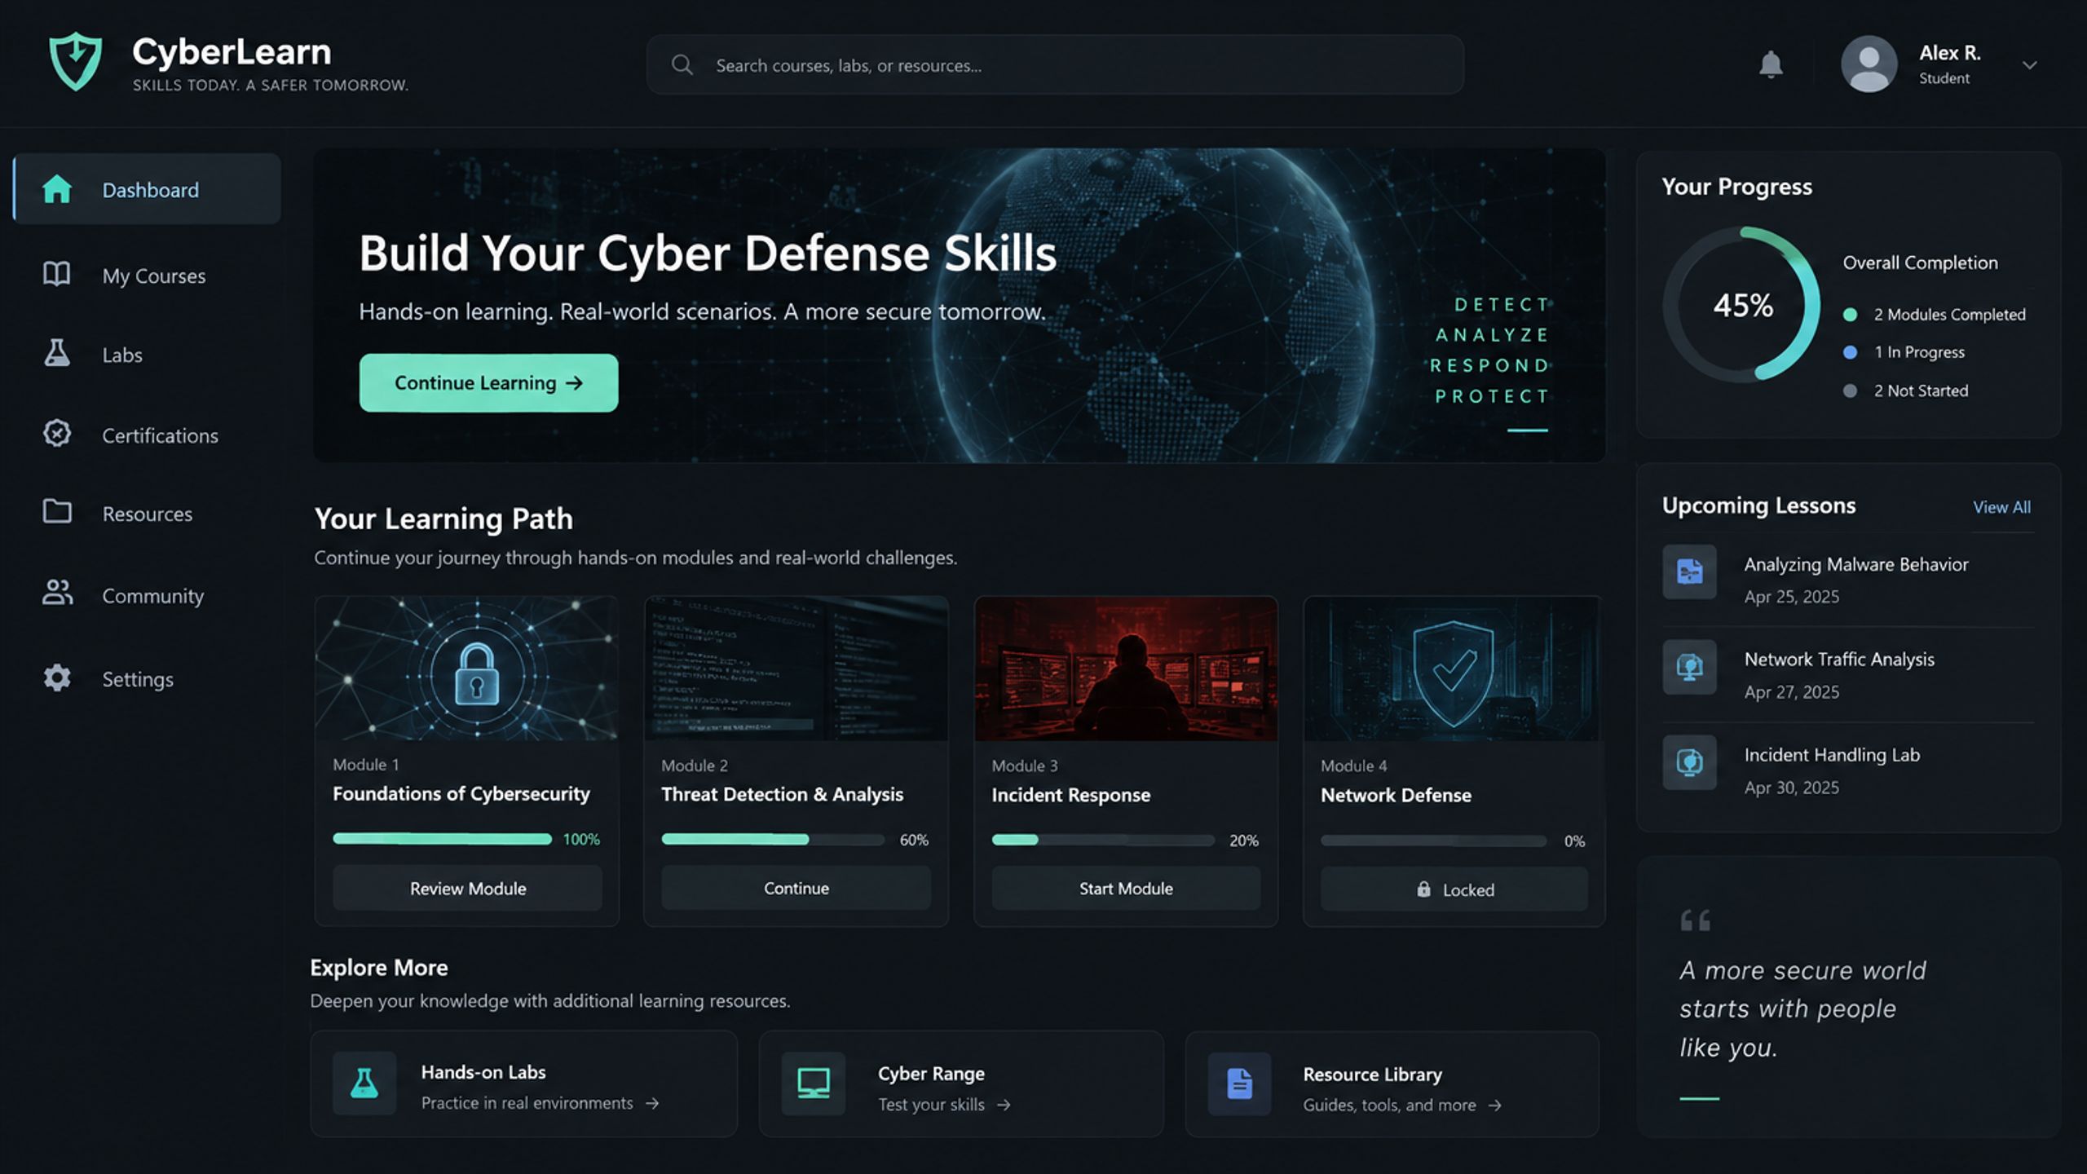Click the Labs flask icon in sidebar
Image resolution: width=2087 pixels, height=1174 pixels.
pyautogui.click(x=56, y=353)
